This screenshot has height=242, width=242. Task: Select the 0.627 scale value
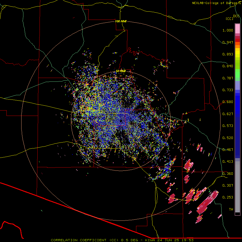click(x=228, y=114)
